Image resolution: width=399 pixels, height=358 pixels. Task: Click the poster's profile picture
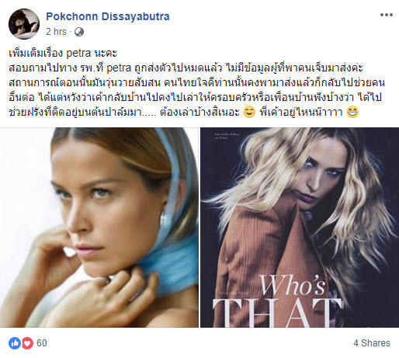click(x=24, y=24)
